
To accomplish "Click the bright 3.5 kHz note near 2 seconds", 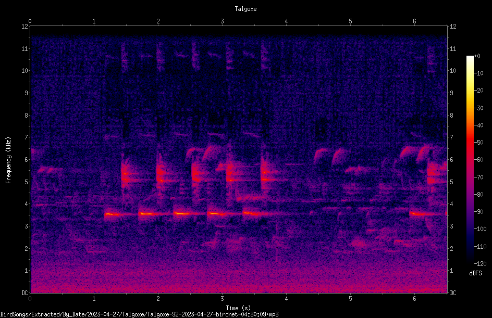I will [x=150, y=214].
